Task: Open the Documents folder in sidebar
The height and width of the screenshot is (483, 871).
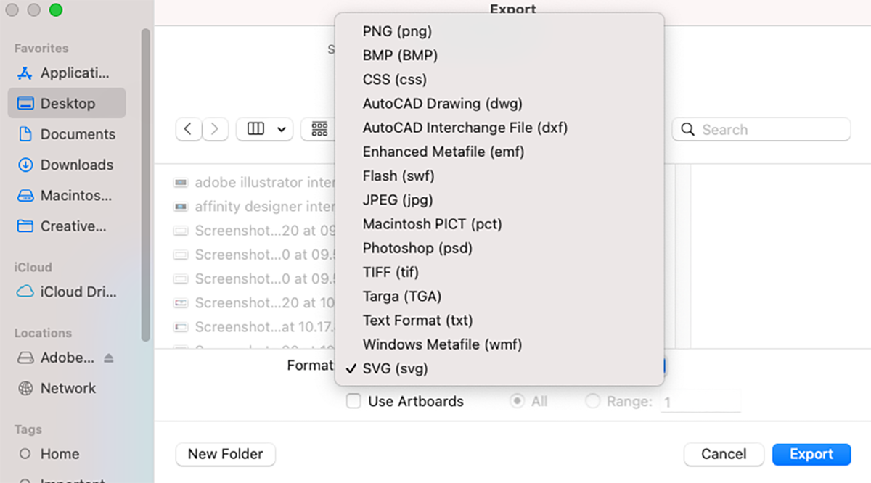Action: (x=75, y=134)
